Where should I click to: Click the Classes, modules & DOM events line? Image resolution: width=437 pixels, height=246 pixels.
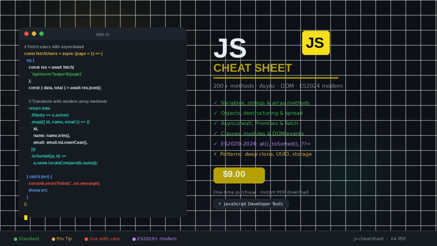pos(262,134)
